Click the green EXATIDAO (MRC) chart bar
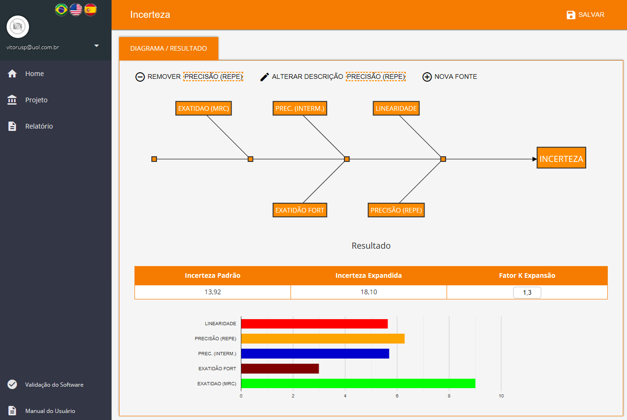 click(x=358, y=383)
